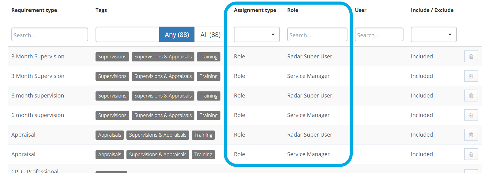The height and width of the screenshot is (173, 488).
Task: Click Radar Super User role in Appraisal row
Action: tap(310, 135)
